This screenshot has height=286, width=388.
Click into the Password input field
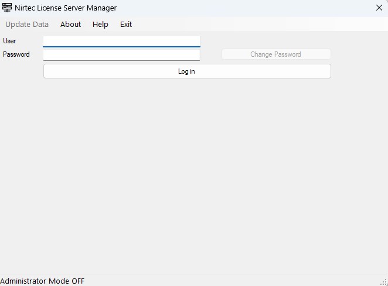(121, 55)
